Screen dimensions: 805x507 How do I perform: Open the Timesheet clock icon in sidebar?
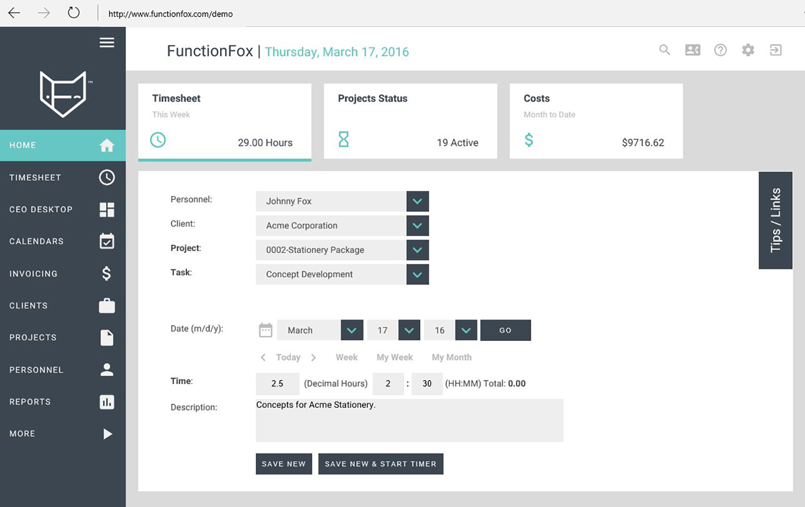107,177
